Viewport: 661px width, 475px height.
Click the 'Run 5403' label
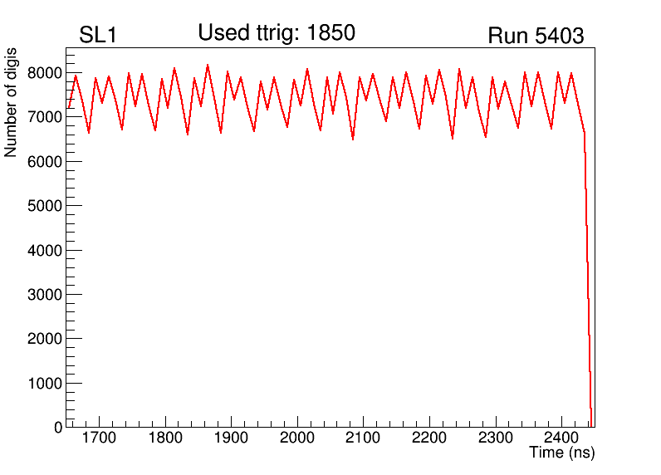535,36
